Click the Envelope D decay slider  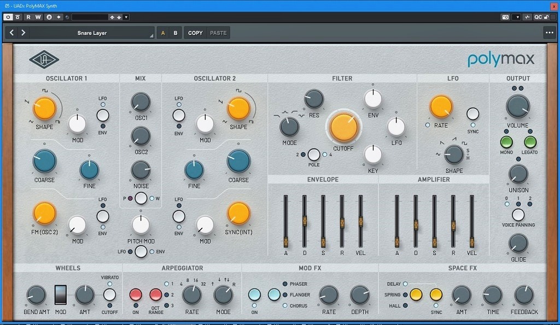point(305,221)
